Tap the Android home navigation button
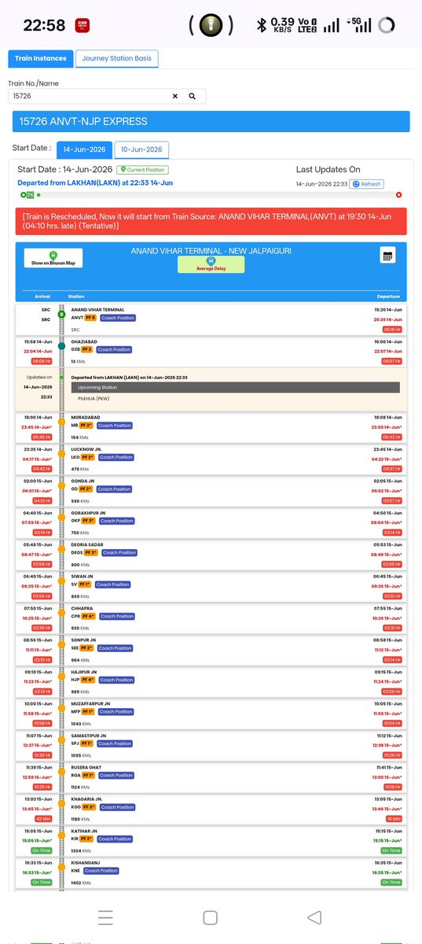The image size is (422, 944). click(x=210, y=917)
